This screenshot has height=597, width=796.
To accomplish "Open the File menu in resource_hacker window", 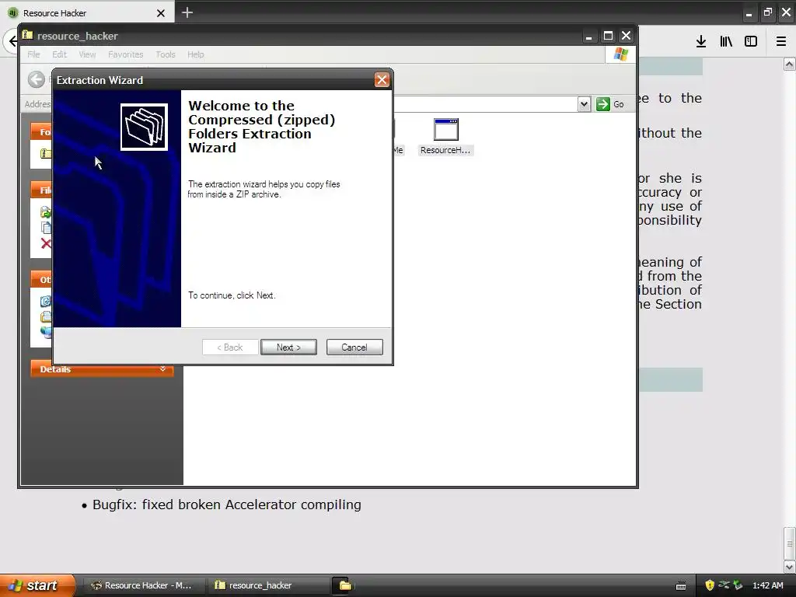I will (x=33, y=54).
